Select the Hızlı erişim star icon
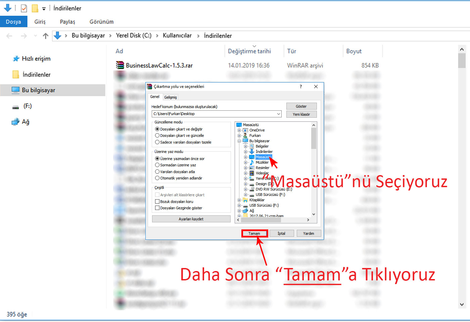470x322 pixels. tap(16, 59)
